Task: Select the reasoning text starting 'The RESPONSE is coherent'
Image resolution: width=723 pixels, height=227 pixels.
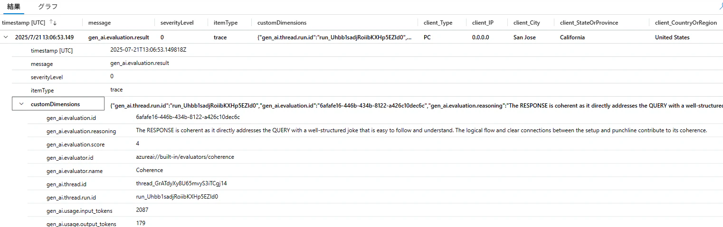Action: (421, 130)
